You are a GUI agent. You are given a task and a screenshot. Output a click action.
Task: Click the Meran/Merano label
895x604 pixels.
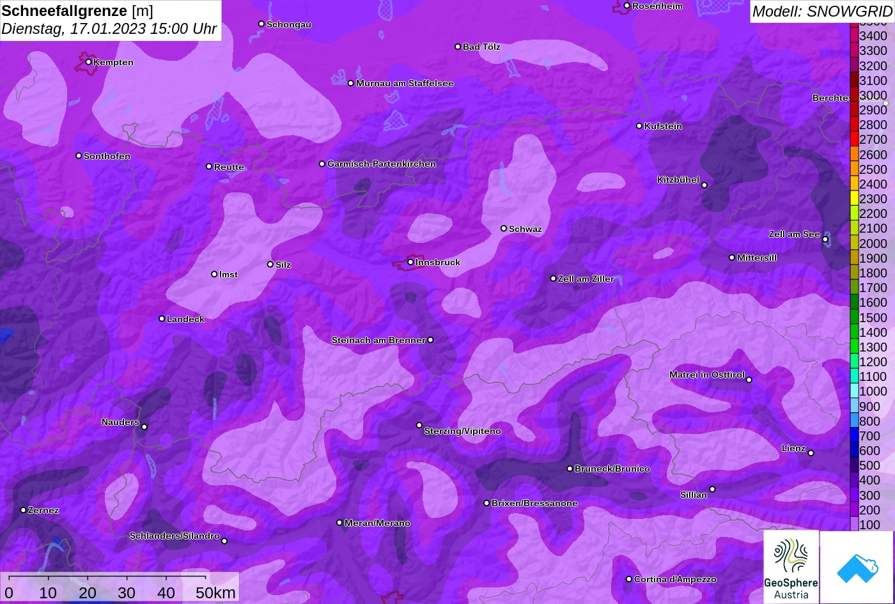(x=377, y=523)
